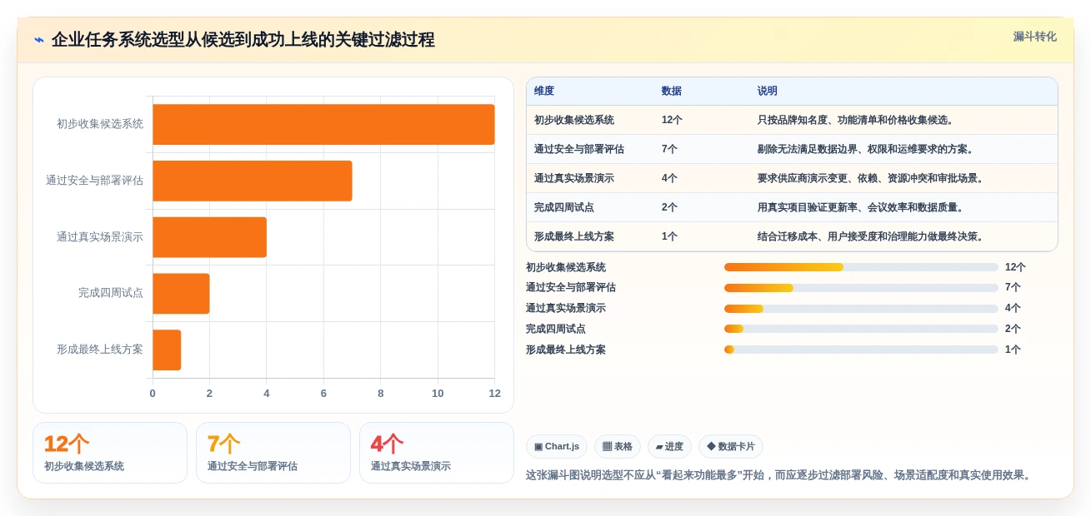Image resolution: width=1091 pixels, height=516 pixels.
Task: Click the description 用真实项目验证更新率、会议效率和数据质量
Action: coord(861,207)
